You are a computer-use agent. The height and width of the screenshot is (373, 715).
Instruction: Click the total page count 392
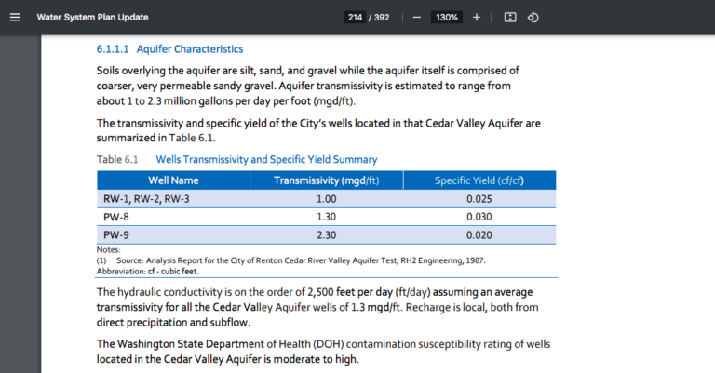coord(382,17)
